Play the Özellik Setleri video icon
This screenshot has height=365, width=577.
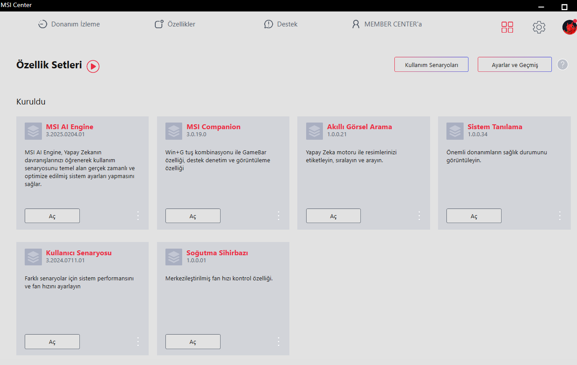(x=93, y=66)
